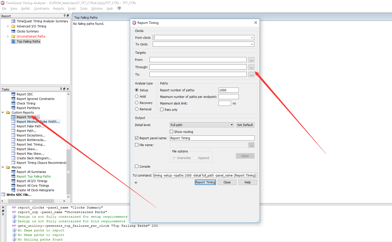Click the Report Partitions task icon
Screen dimensions: 392x242
(13, 108)
